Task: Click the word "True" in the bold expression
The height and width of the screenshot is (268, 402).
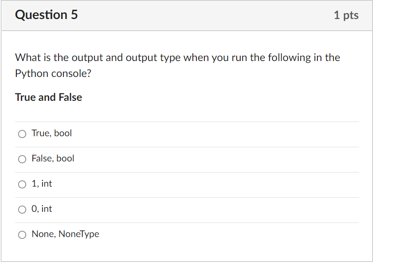Action: coord(25,97)
